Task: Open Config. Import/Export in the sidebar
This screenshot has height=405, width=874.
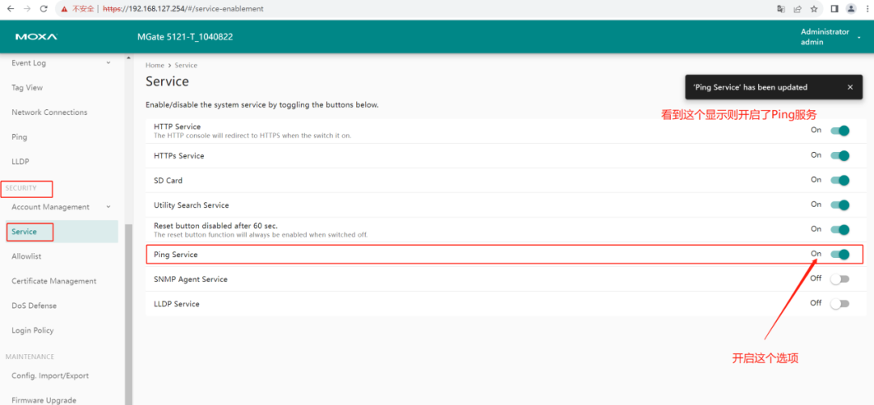Action: [50, 375]
